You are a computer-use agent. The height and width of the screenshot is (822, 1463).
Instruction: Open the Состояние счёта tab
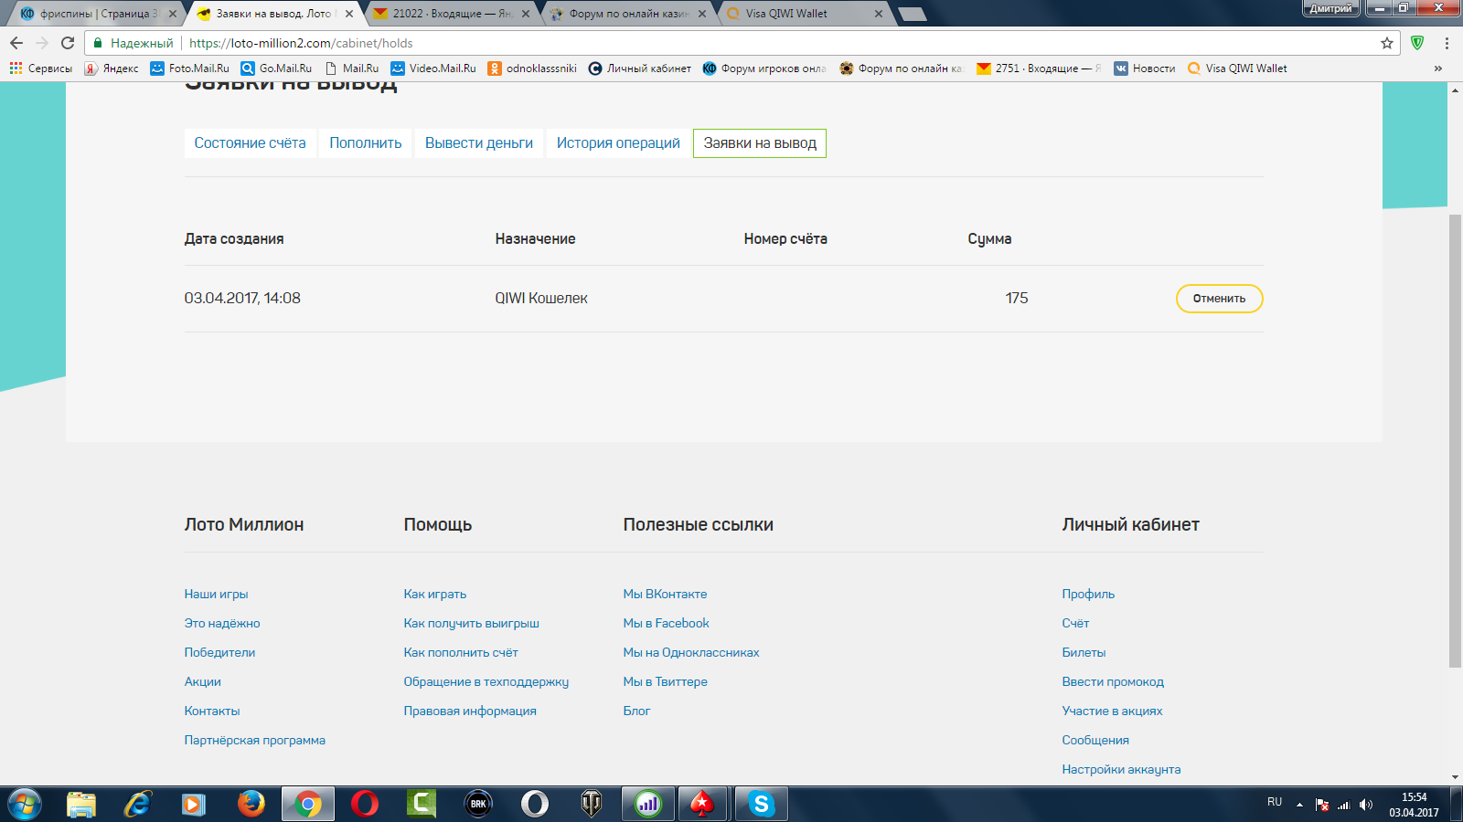(251, 143)
